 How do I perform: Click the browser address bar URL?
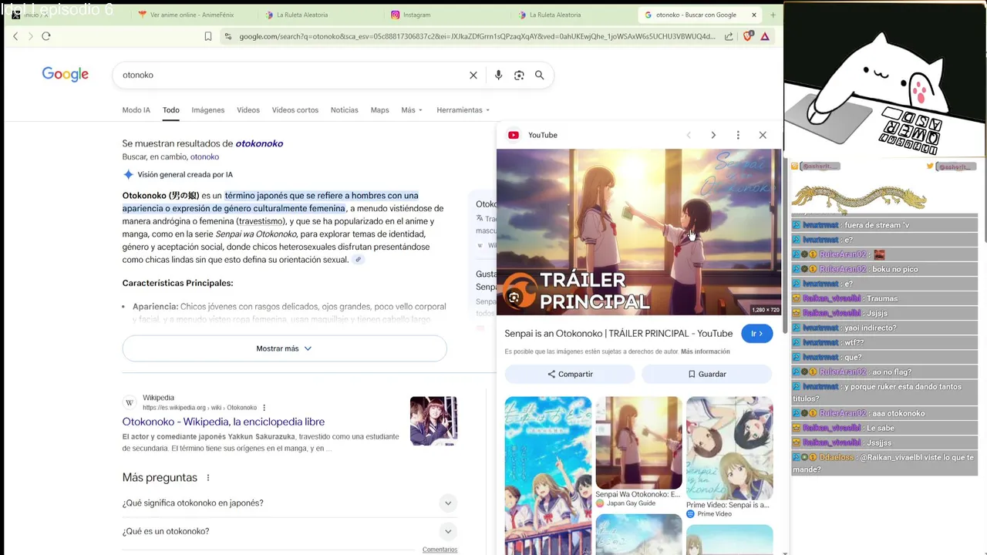(x=477, y=36)
